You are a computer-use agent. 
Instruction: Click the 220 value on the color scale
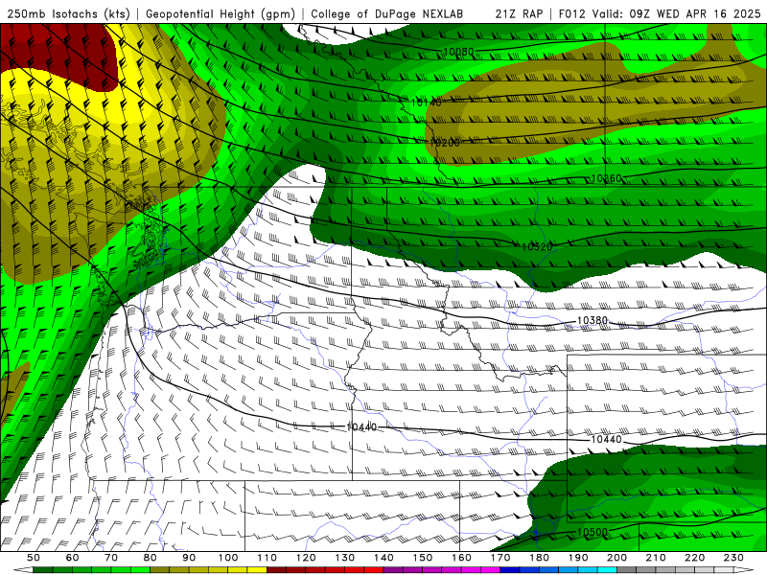point(696,558)
